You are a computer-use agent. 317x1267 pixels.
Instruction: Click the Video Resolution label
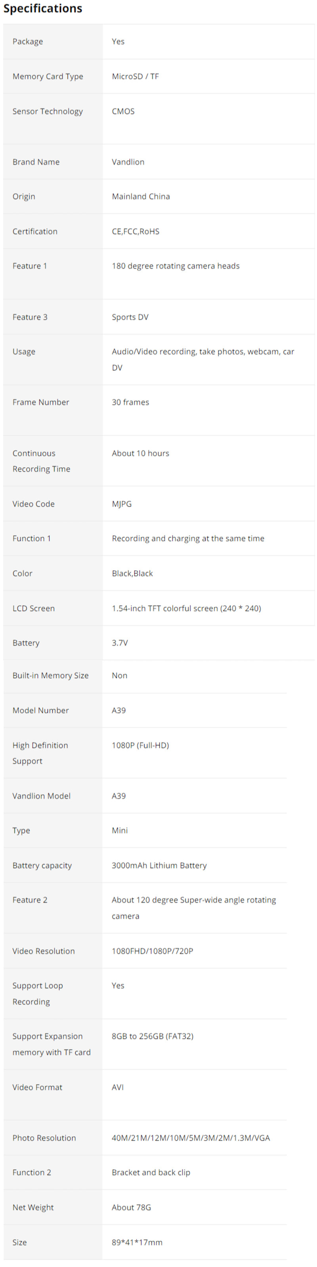pos(44,951)
